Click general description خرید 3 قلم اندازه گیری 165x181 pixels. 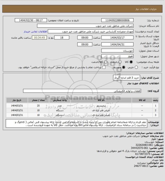pyautogui.click(x=127, y=78)
